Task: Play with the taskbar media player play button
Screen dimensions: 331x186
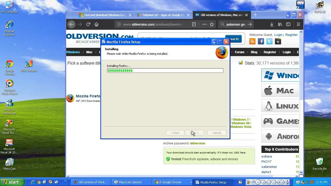Action: click(x=258, y=182)
